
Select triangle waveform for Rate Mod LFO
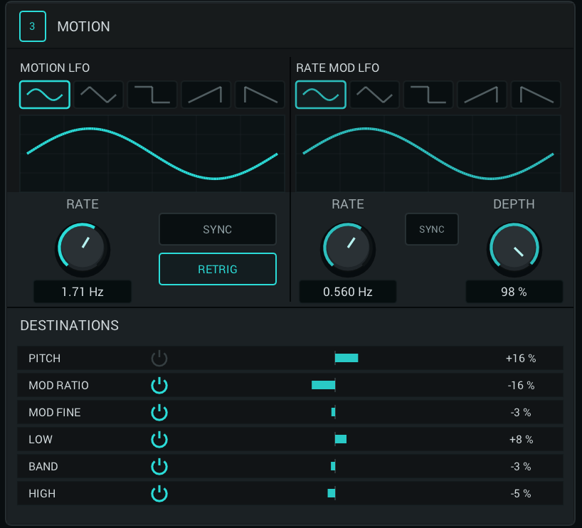(374, 95)
